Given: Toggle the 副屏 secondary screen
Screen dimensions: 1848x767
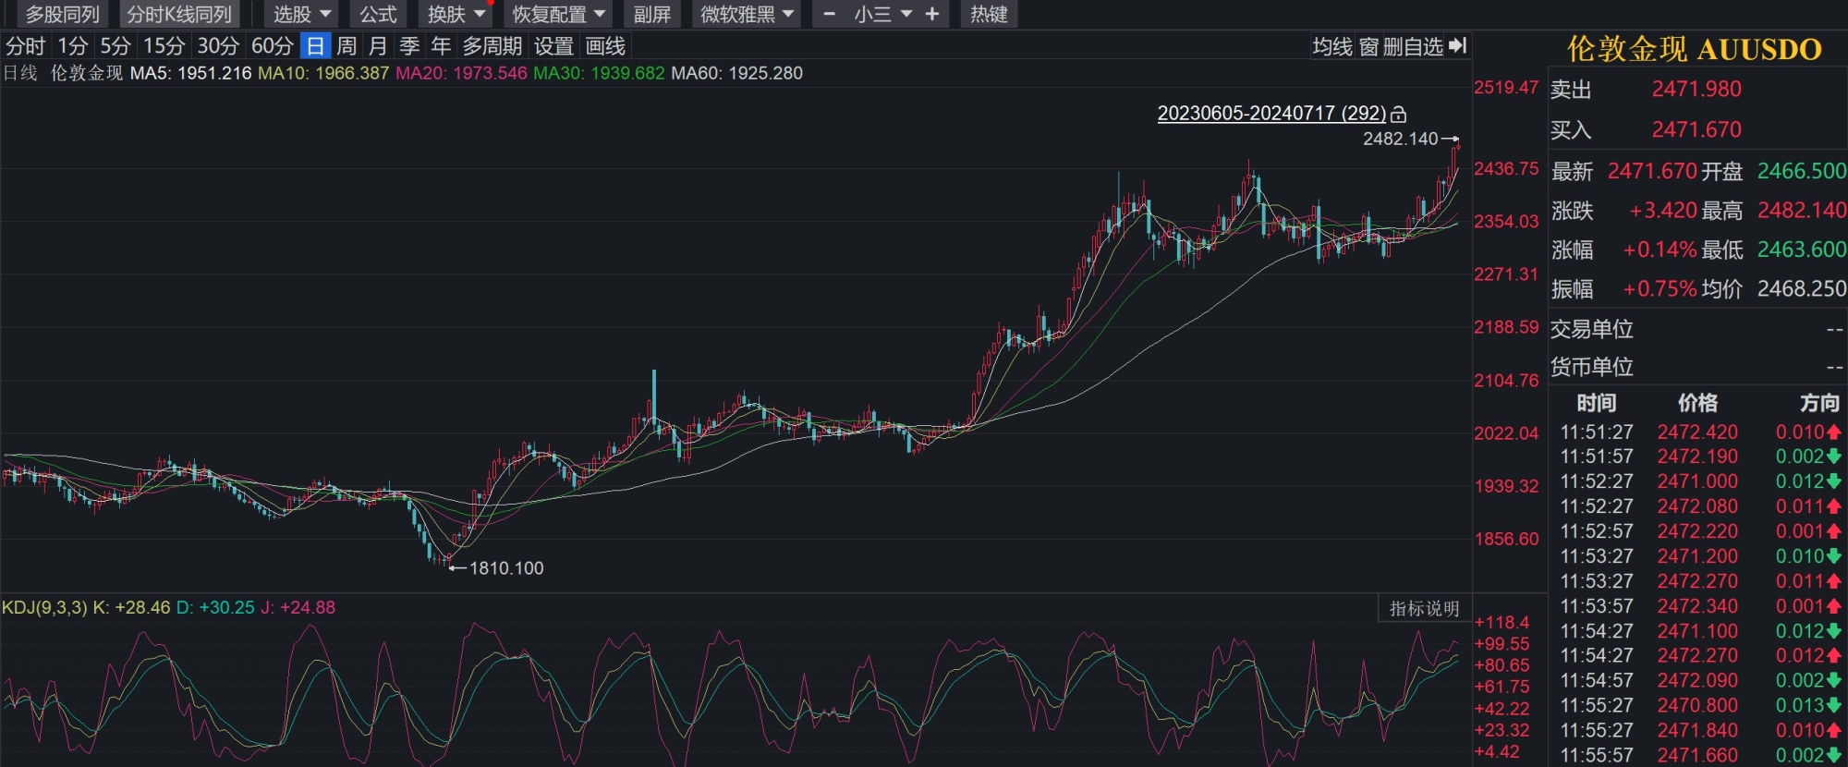Looking at the screenshot, I should (x=652, y=14).
